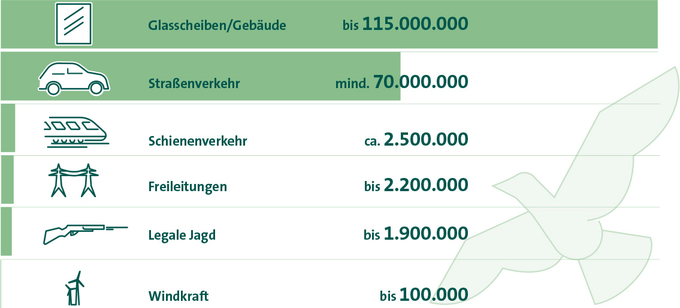Screen dimensions: 680x308
Task: Select the Glasscheiben/Gebäude label
Action: pos(217,25)
